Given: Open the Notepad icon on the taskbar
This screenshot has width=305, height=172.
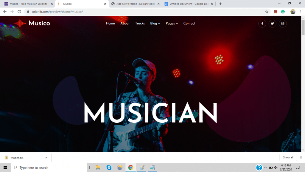Looking at the screenshot, I should [x=152, y=168].
